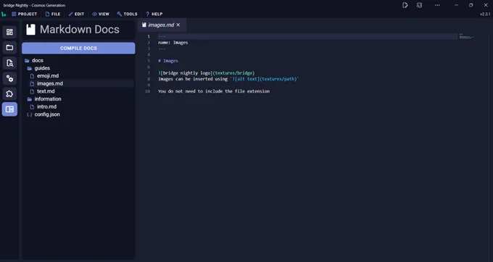The width and height of the screenshot is (493, 262).
Task: Open text.md in the tree
Action: tap(43, 91)
